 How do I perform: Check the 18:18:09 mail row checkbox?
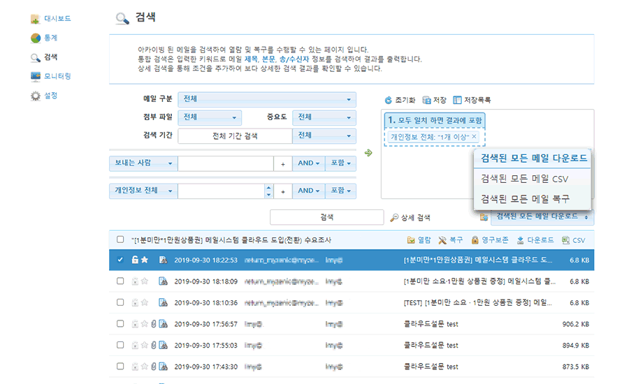[120, 281]
